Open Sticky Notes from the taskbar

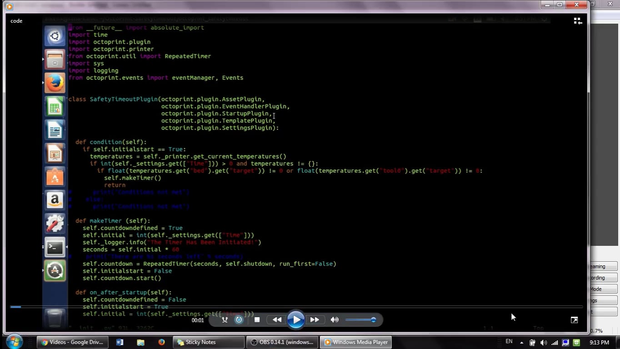click(208, 342)
